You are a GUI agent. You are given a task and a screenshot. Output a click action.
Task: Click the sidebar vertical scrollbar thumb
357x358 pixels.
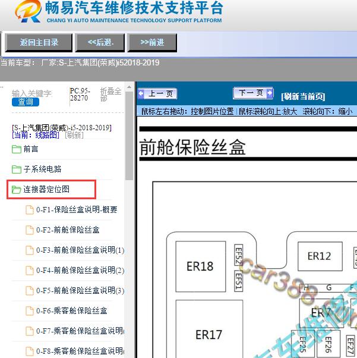point(129,136)
